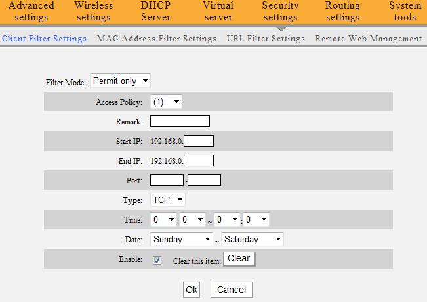427x302 pixels.
Task: Open the Type protocol dropdown
Action: coord(168,200)
